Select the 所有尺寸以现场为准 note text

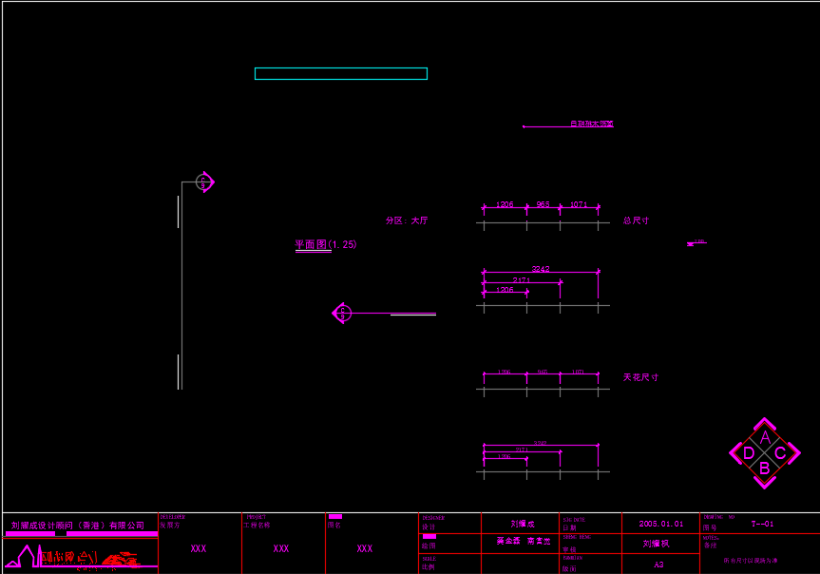[751, 561]
